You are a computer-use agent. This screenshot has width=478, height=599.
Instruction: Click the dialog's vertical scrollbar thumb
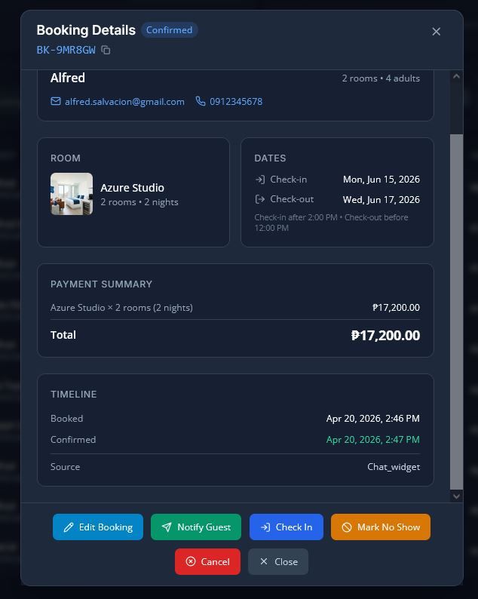tap(456, 312)
